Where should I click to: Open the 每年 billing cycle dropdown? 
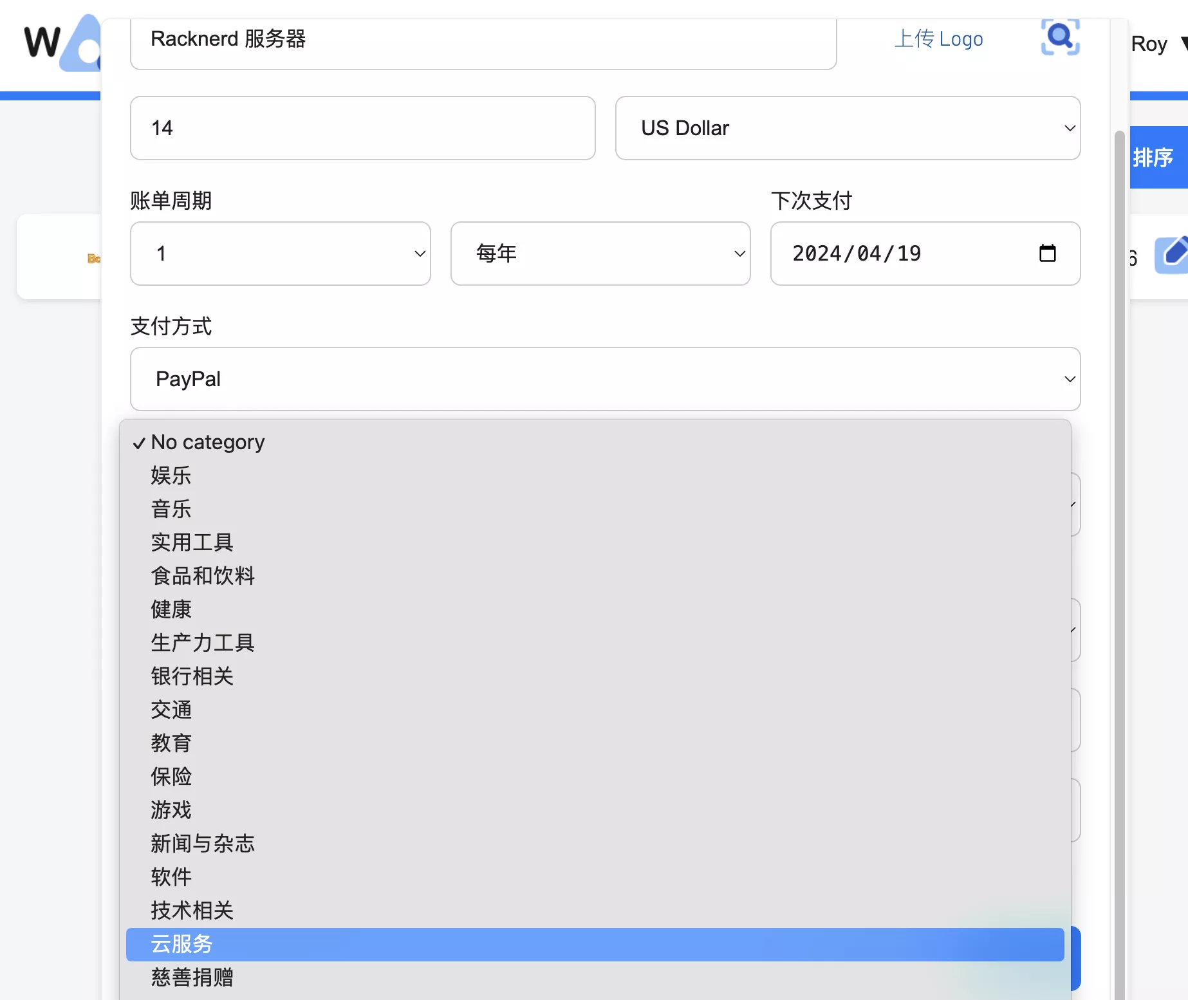pyautogui.click(x=600, y=254)
